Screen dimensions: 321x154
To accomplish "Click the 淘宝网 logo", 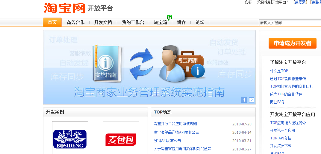I will tap(64, 8).
